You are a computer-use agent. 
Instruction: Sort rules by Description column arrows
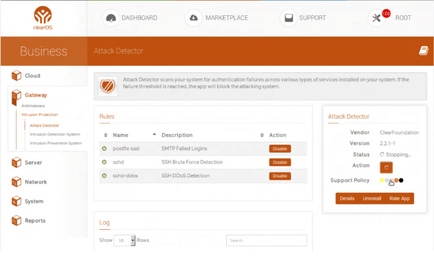click(262, 135)
